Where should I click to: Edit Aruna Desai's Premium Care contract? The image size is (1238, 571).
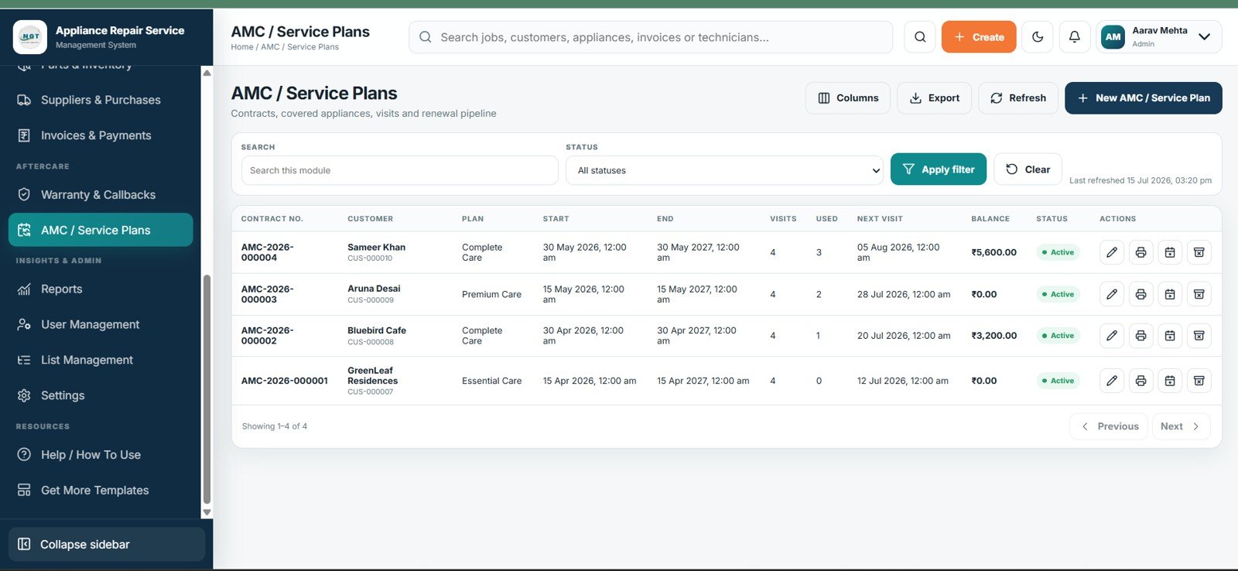click(x=1112, y=294)
